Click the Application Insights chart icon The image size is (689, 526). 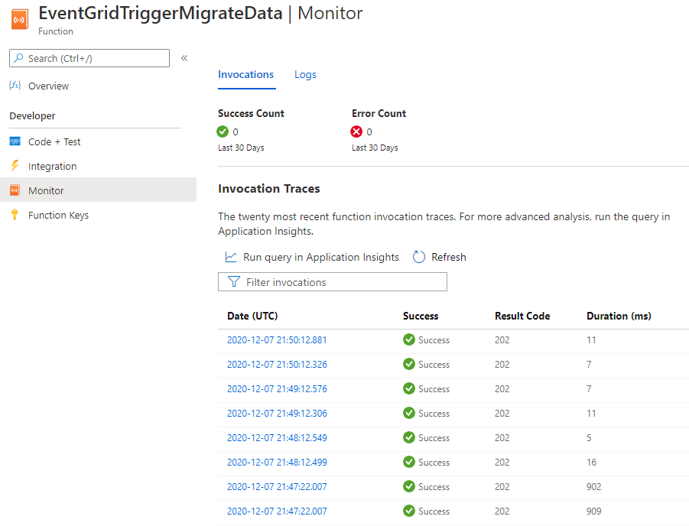point(231,257)
